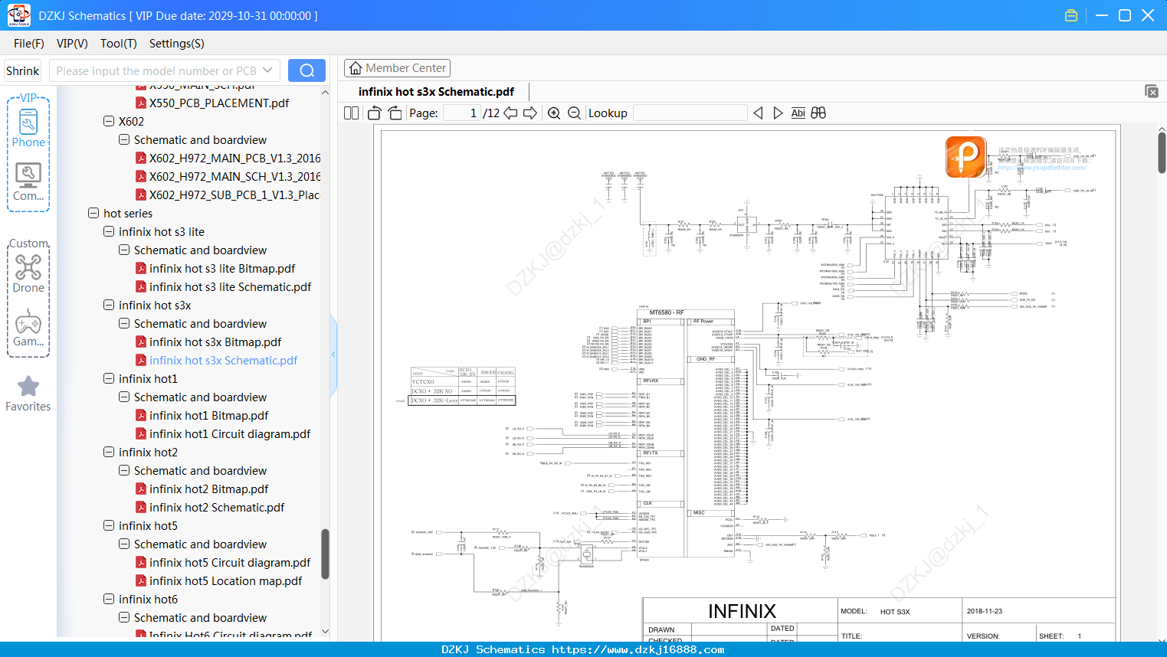Zoom out of the schematic
This screenshot has width=1167, height=657.
coord(574,113)
